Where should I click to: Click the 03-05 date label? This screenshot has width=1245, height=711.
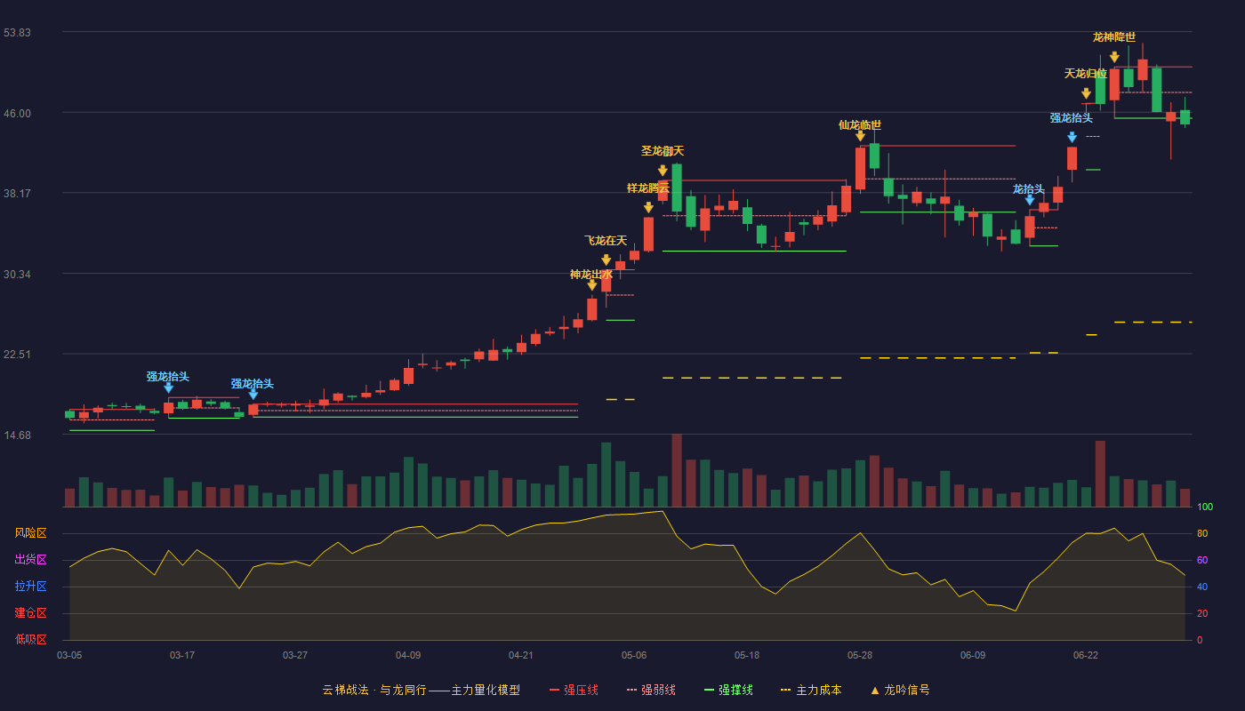click(69, 655)
